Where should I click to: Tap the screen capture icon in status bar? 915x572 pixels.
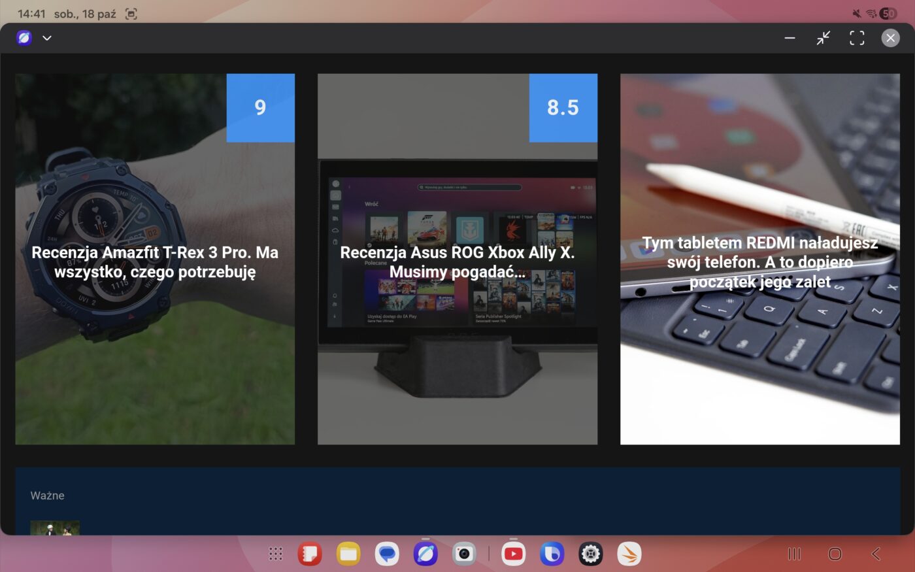(x=131, y=14)
